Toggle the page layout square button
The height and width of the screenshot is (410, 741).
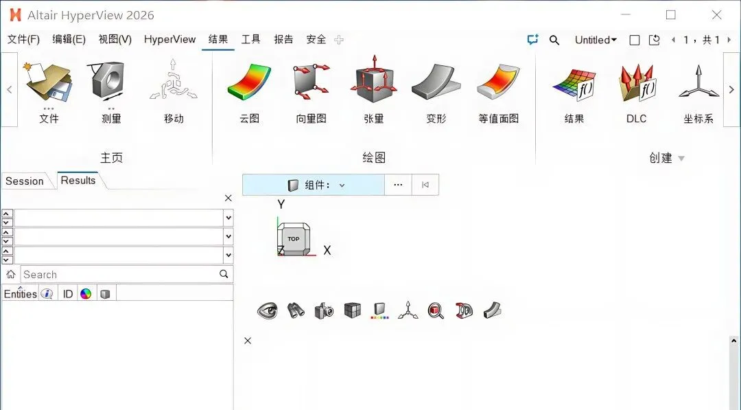click(x=635, y=41)
